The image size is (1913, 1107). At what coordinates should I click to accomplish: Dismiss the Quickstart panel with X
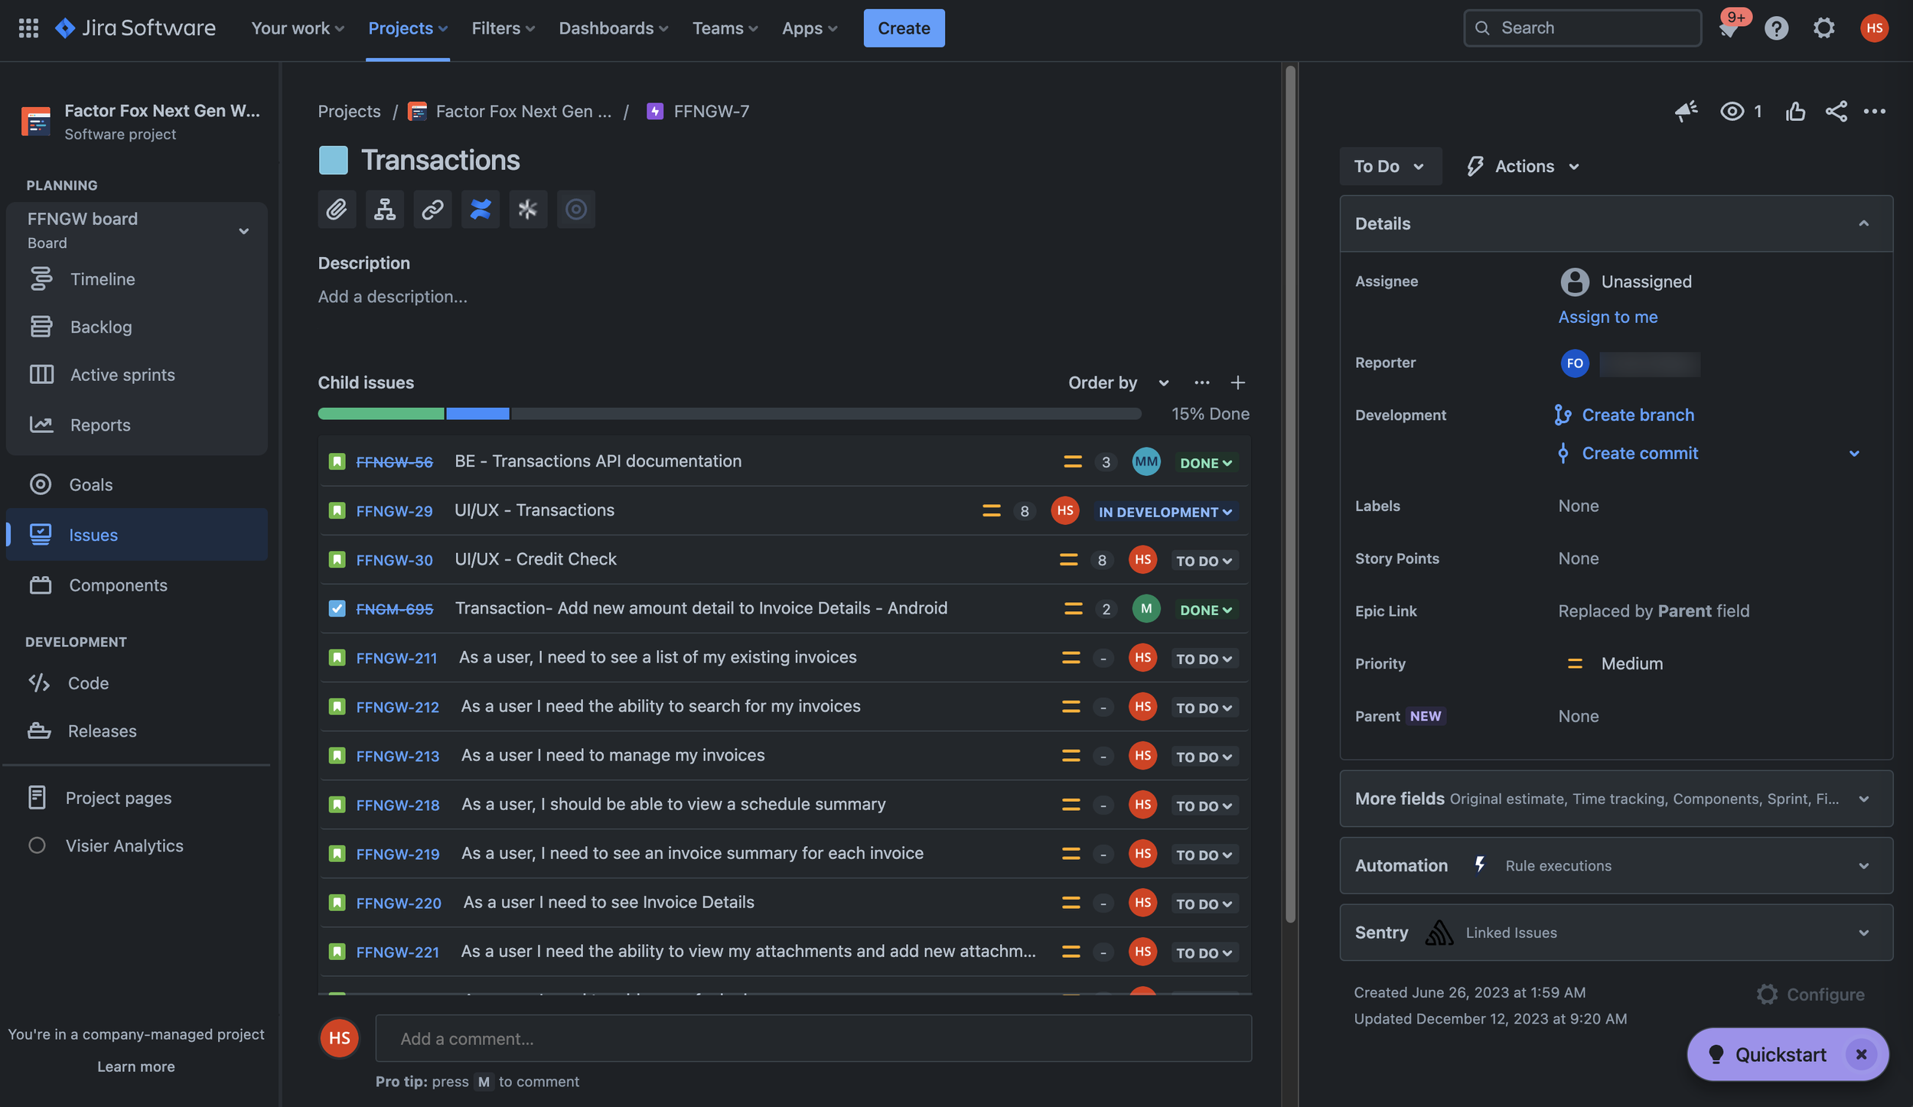click(1861, 1054)
